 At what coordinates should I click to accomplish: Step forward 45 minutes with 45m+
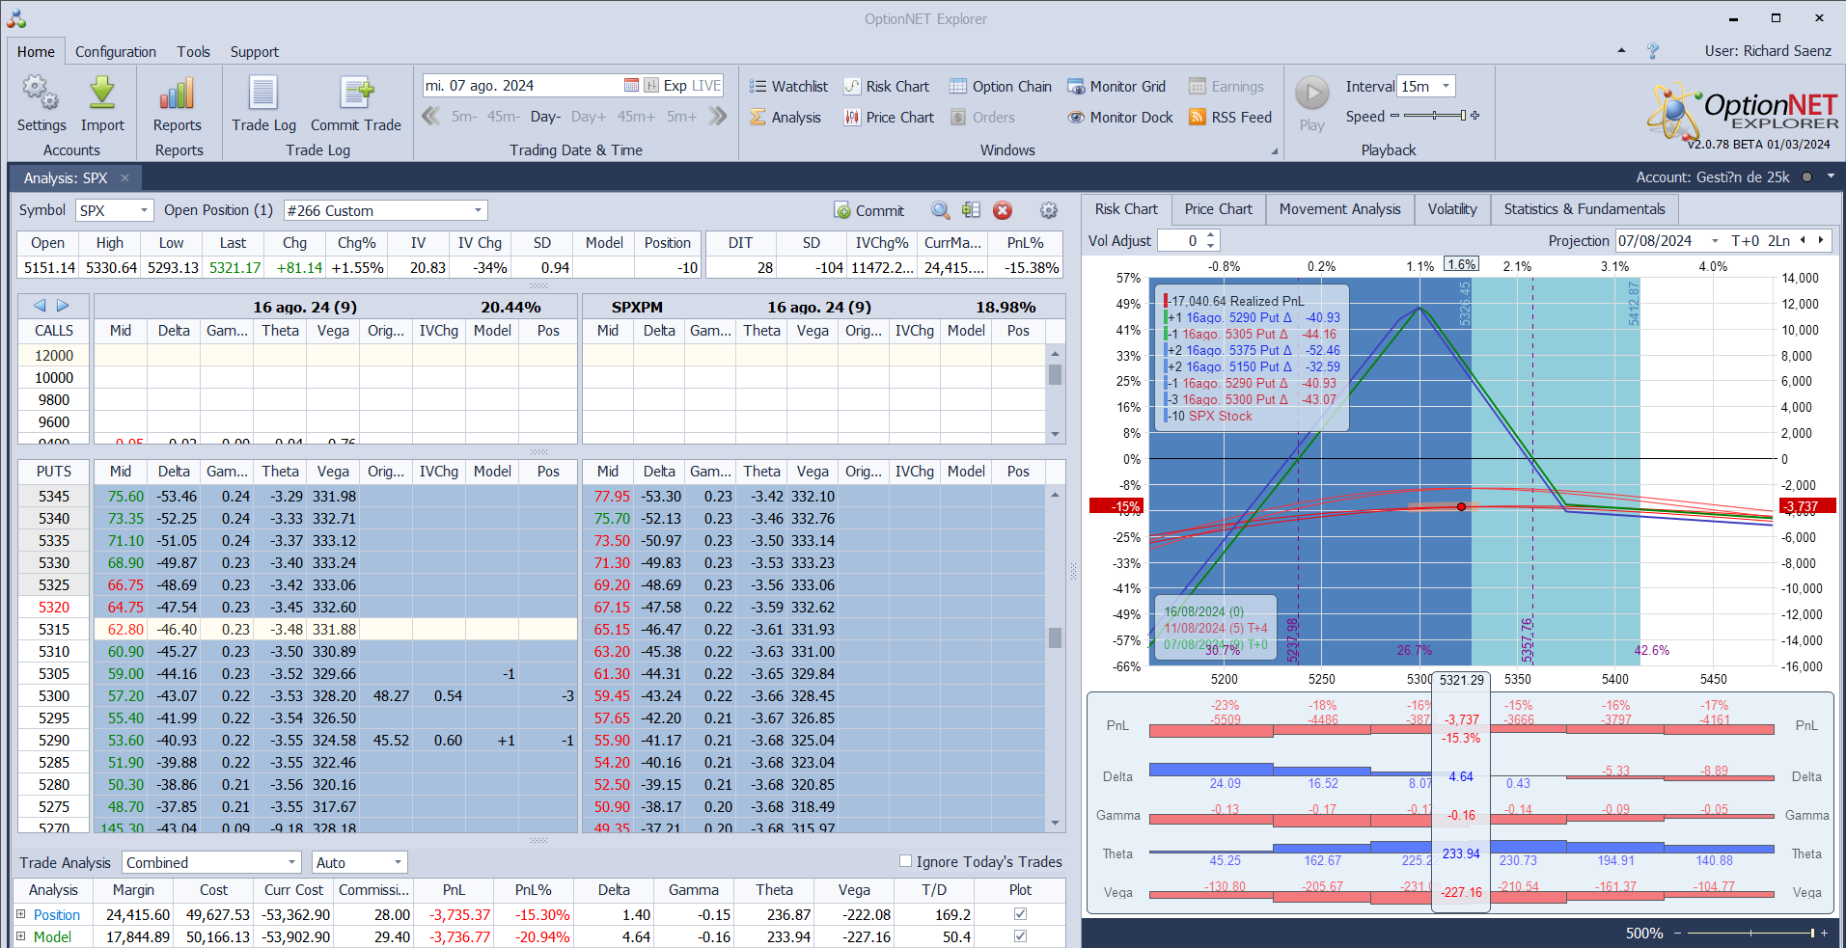[637, 117]
